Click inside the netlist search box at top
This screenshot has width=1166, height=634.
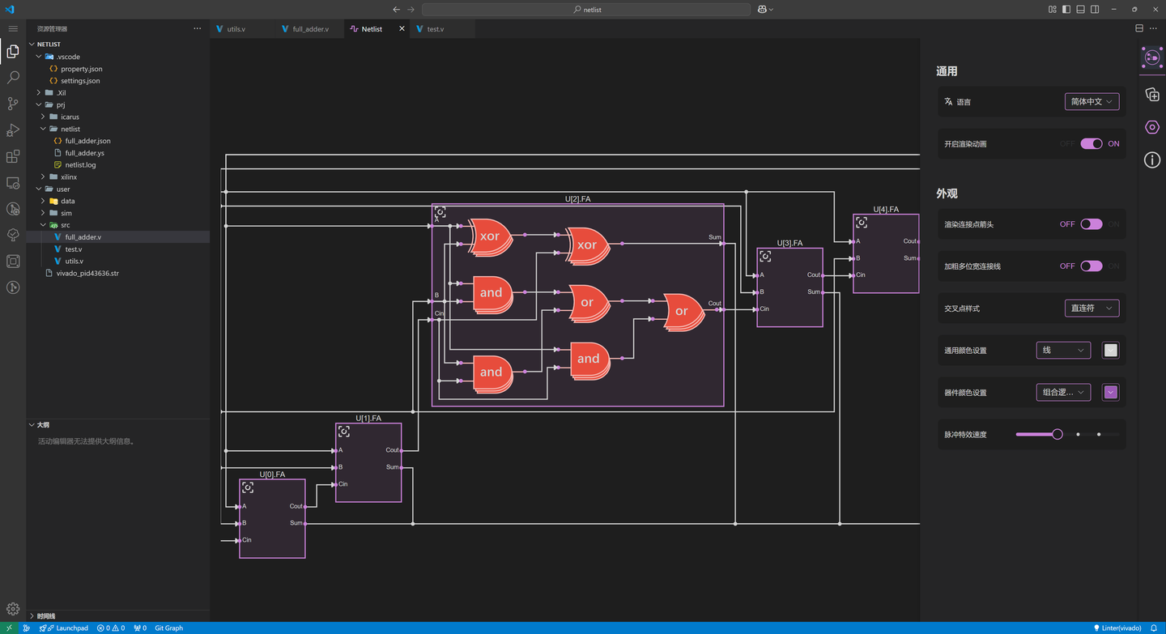[x=586, y=9]
